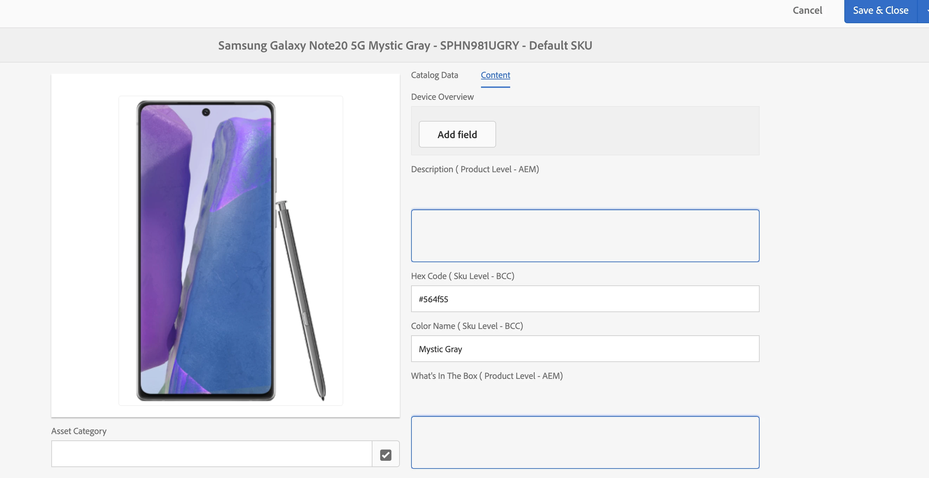Click the Samsung Galaxy Note20 page title
This screenshot has width=929, height=478.
(405, 45)
